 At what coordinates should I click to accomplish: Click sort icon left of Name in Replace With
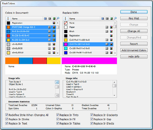[x=65, y=19]
